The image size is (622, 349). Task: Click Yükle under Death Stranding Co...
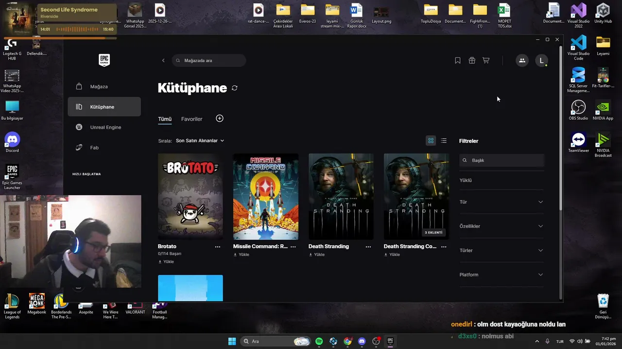pos(392,254)
